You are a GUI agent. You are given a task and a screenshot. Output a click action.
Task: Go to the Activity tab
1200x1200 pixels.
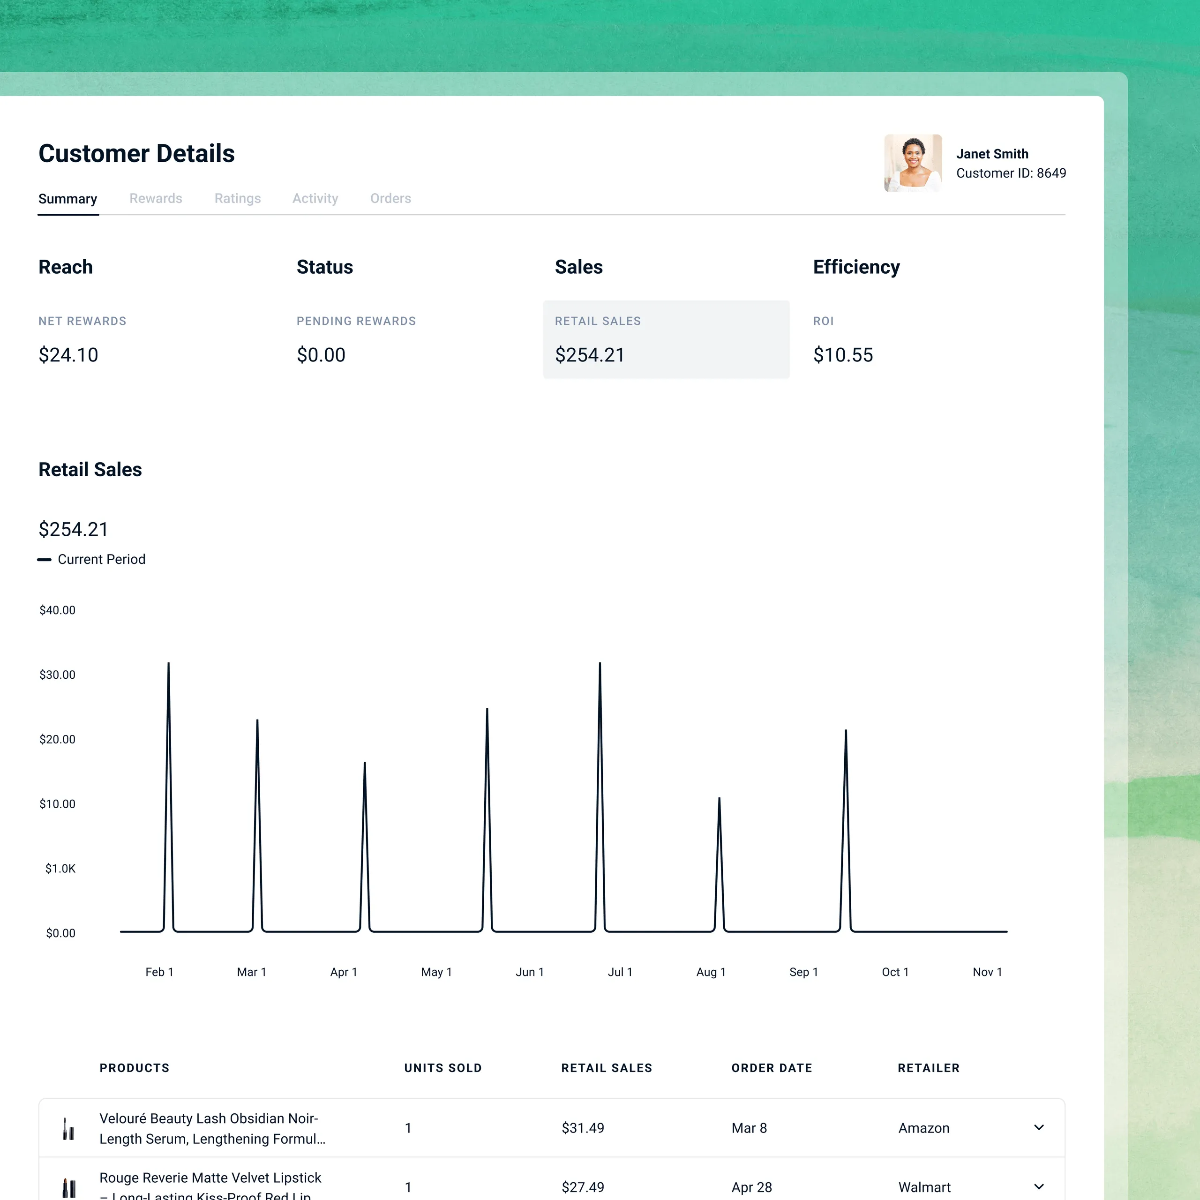(x=315, y=198)
